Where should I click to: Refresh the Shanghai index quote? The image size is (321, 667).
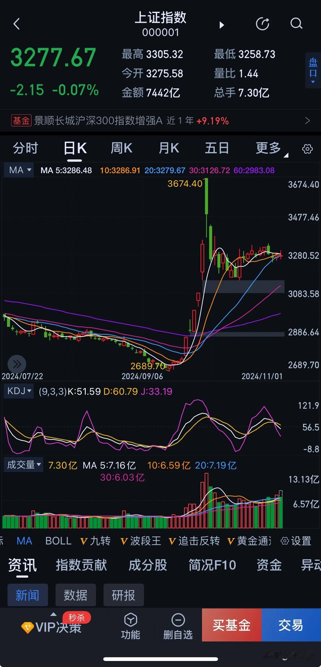(263, 24)
